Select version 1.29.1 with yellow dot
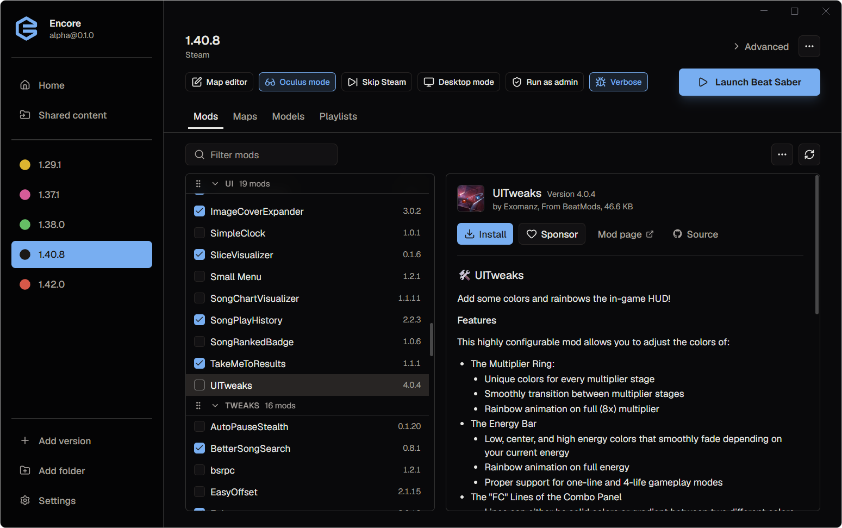 (82, 165)
